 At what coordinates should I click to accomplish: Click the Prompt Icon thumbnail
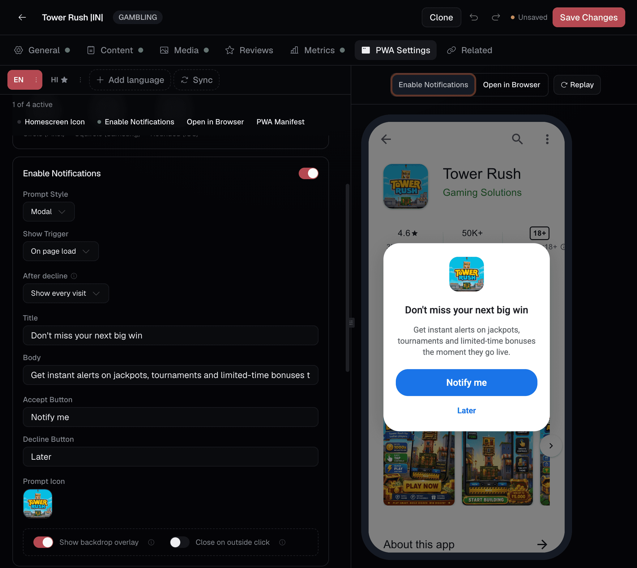(38, 503)
